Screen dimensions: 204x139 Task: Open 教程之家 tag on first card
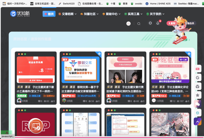(35, 96)
